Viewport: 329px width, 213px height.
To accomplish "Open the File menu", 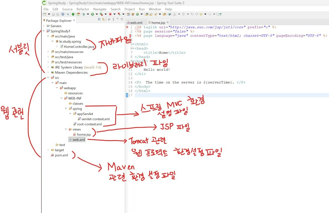I will click(x=46, y=9).
